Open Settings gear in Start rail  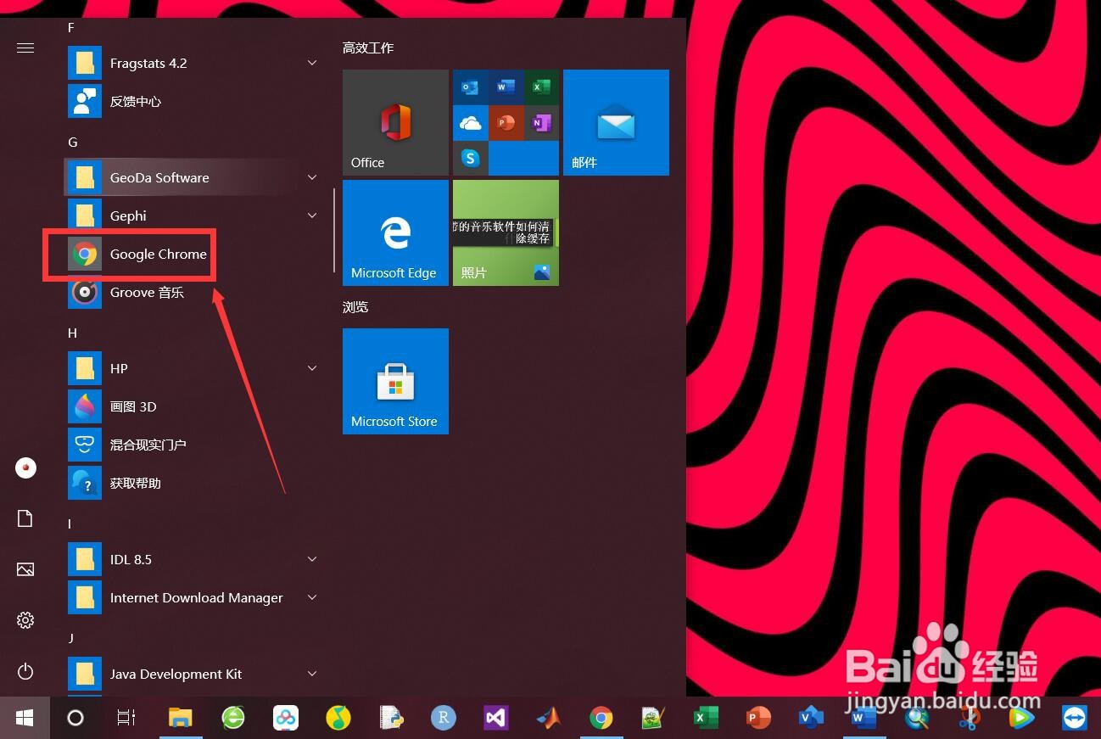pos(25,620)
